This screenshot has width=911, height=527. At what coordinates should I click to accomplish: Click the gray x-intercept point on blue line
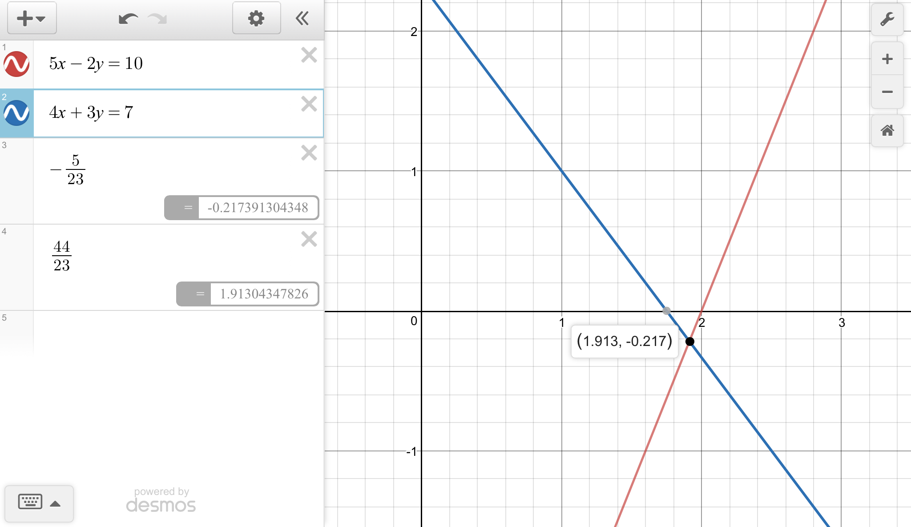[666, 311]
